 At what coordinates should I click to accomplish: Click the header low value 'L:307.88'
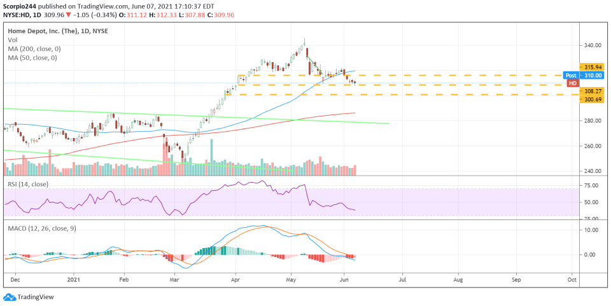tap(191, 15)
